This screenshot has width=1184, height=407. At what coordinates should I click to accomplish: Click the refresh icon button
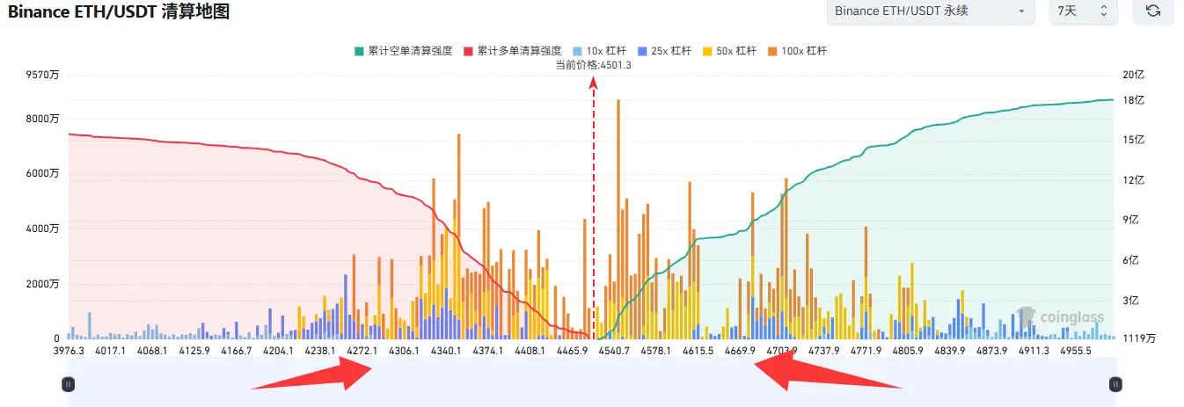pos(1152,11)
